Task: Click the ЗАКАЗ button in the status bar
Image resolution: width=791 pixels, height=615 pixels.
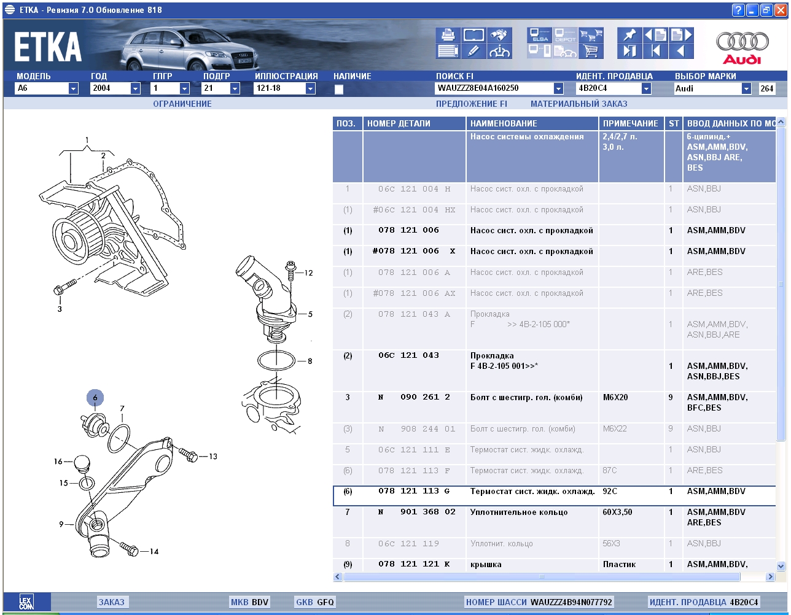Action: click(x=112, y=602)
